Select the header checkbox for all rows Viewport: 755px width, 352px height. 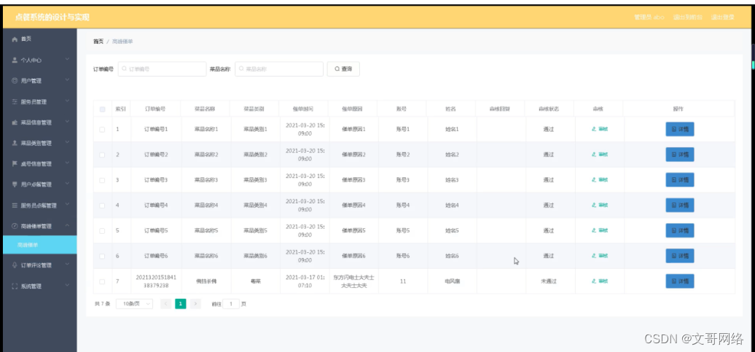click(x=102, y=109)
